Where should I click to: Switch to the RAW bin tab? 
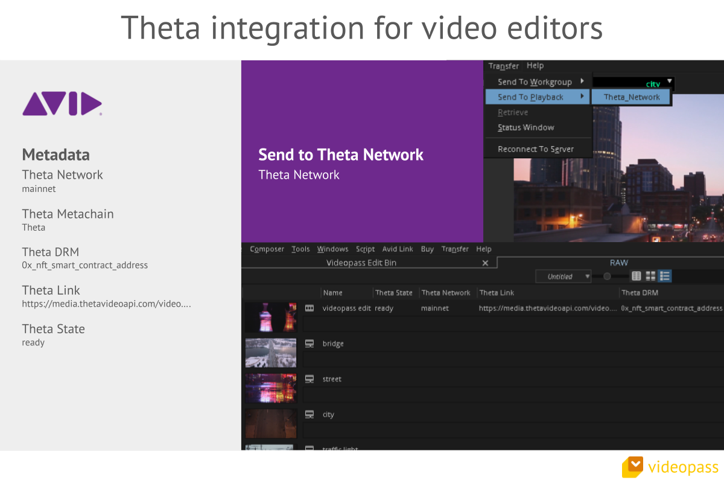619,263
